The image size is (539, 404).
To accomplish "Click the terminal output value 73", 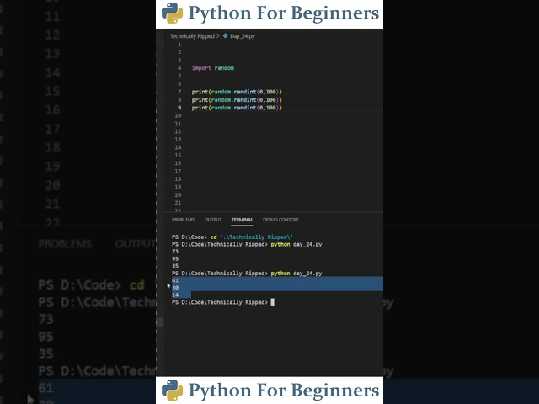I will [x=175, y=252].
